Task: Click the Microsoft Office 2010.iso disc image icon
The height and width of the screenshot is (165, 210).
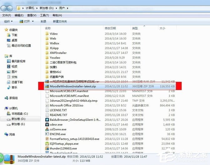Action: coord(47,105)
